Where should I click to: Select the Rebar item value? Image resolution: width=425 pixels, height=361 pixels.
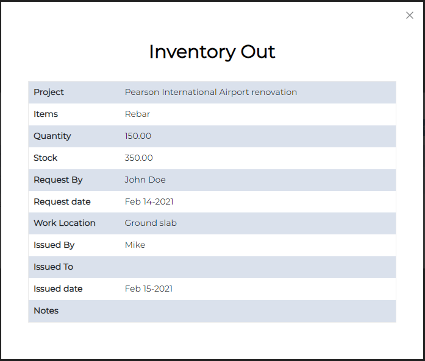pyautogui.click(x=137, y=114)
